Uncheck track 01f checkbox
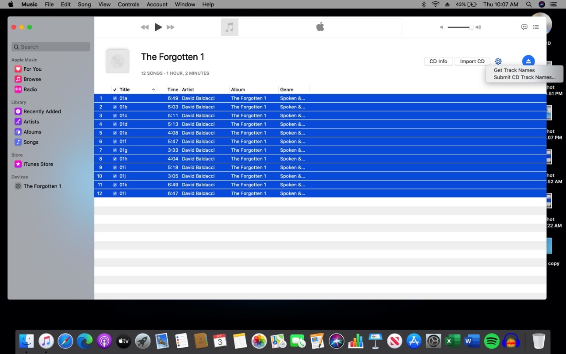566x354 pixels. pos(115,142)
